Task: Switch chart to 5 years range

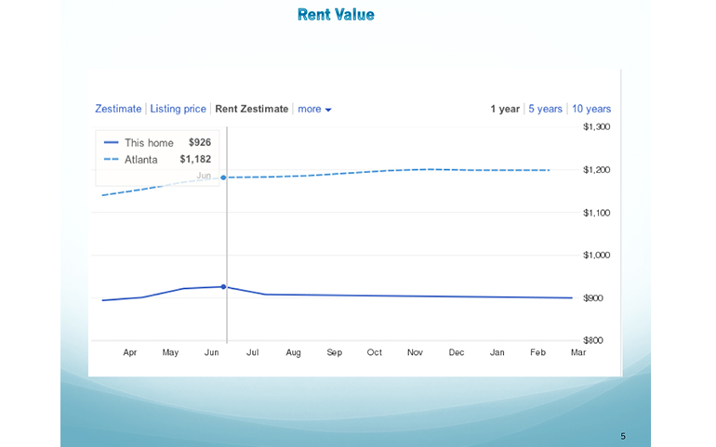Action: point(545,109)
